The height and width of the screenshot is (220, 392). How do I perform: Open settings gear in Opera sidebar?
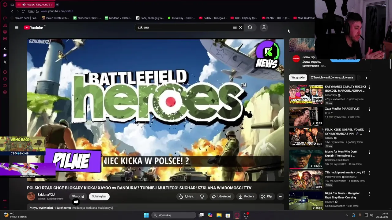tap(5, 92)
